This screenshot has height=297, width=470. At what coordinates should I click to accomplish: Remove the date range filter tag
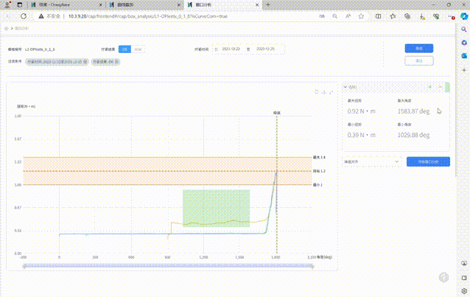[x=85, y=62]
